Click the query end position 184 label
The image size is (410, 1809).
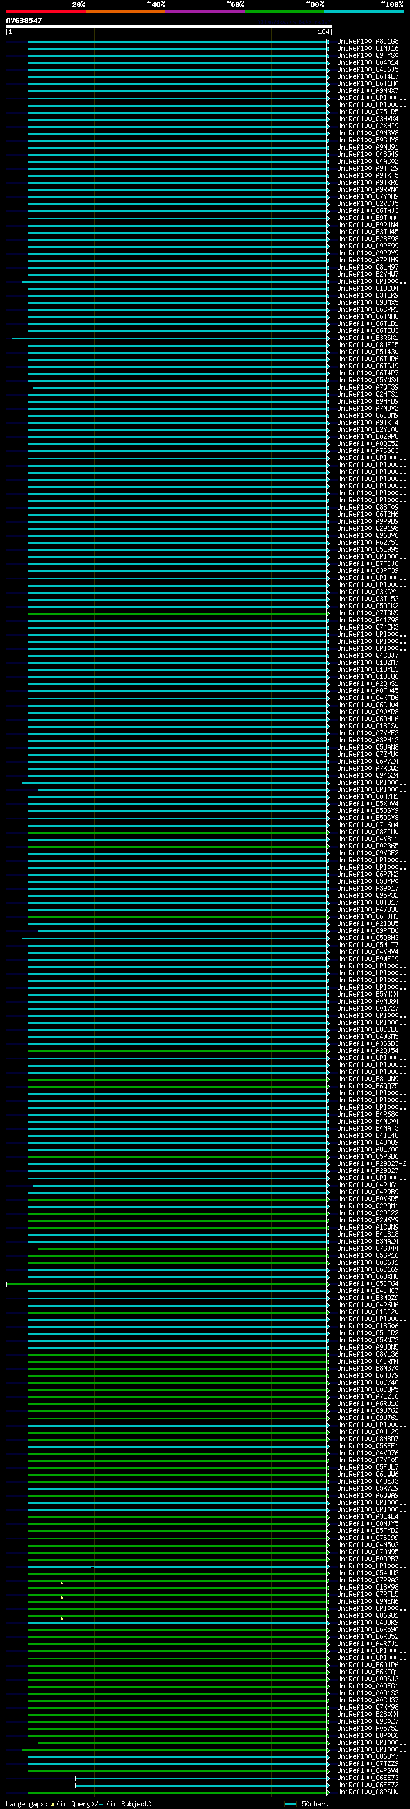[323, 31]
